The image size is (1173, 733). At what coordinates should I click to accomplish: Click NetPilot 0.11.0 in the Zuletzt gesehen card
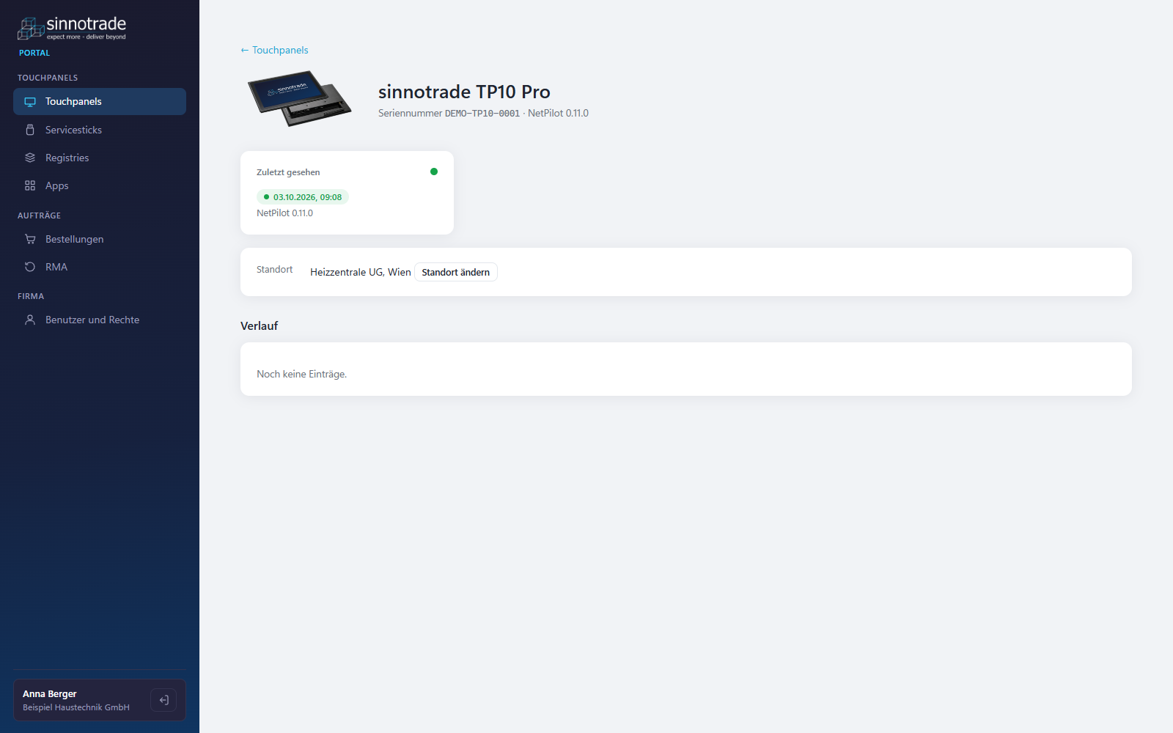coord(284,213)
